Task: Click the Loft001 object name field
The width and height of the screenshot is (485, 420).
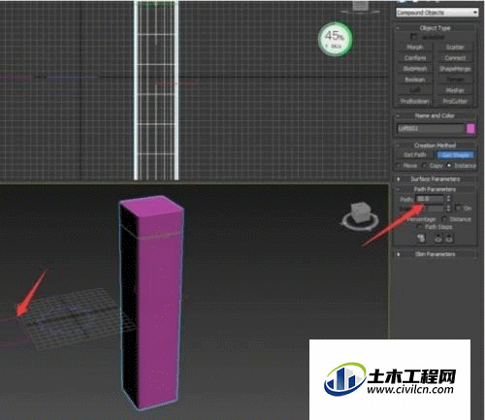Action: (x=431, y=129)
